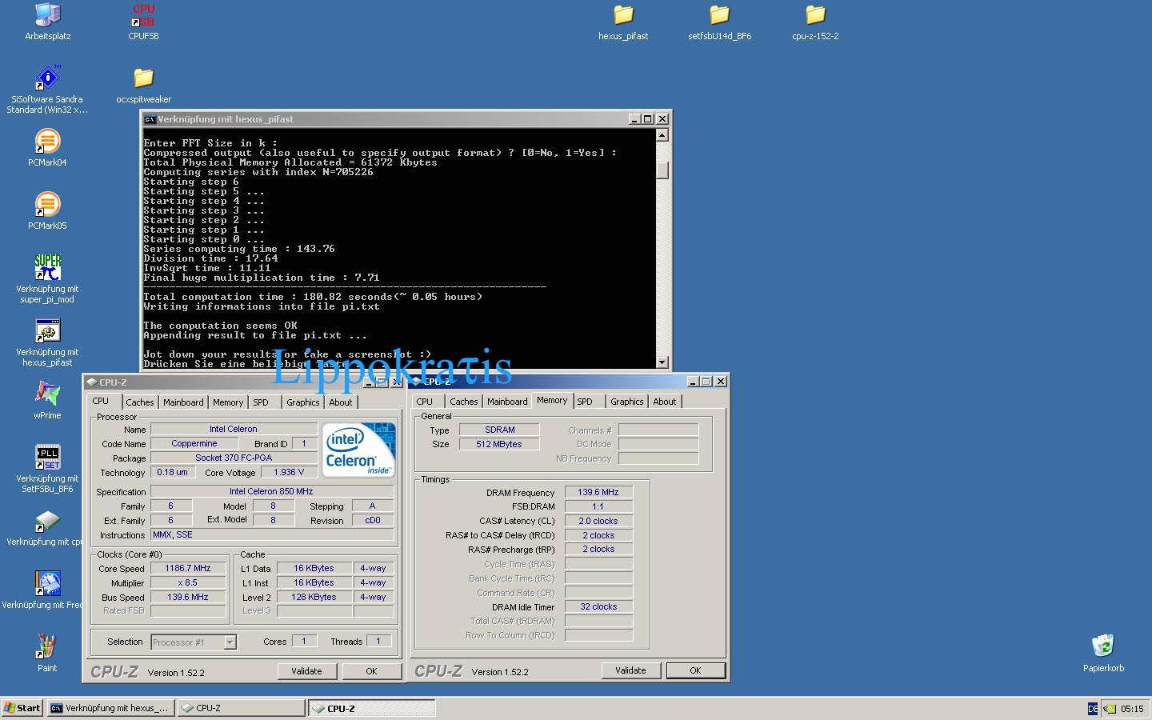
Task: Open the hexus_pifast desktop shortcut icon
Action: 47,331
